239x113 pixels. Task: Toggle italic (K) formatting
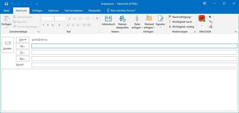(48, 25)
